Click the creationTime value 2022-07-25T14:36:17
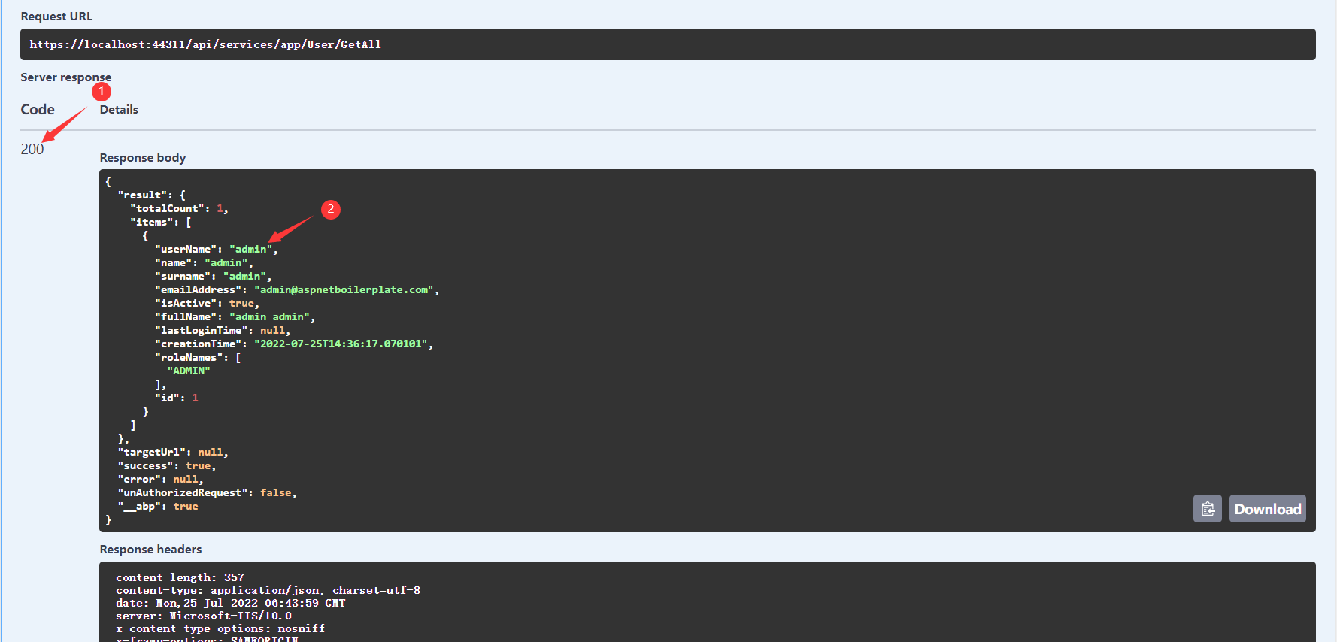Viewport: 1337px width, 642px height. point(341,344)
